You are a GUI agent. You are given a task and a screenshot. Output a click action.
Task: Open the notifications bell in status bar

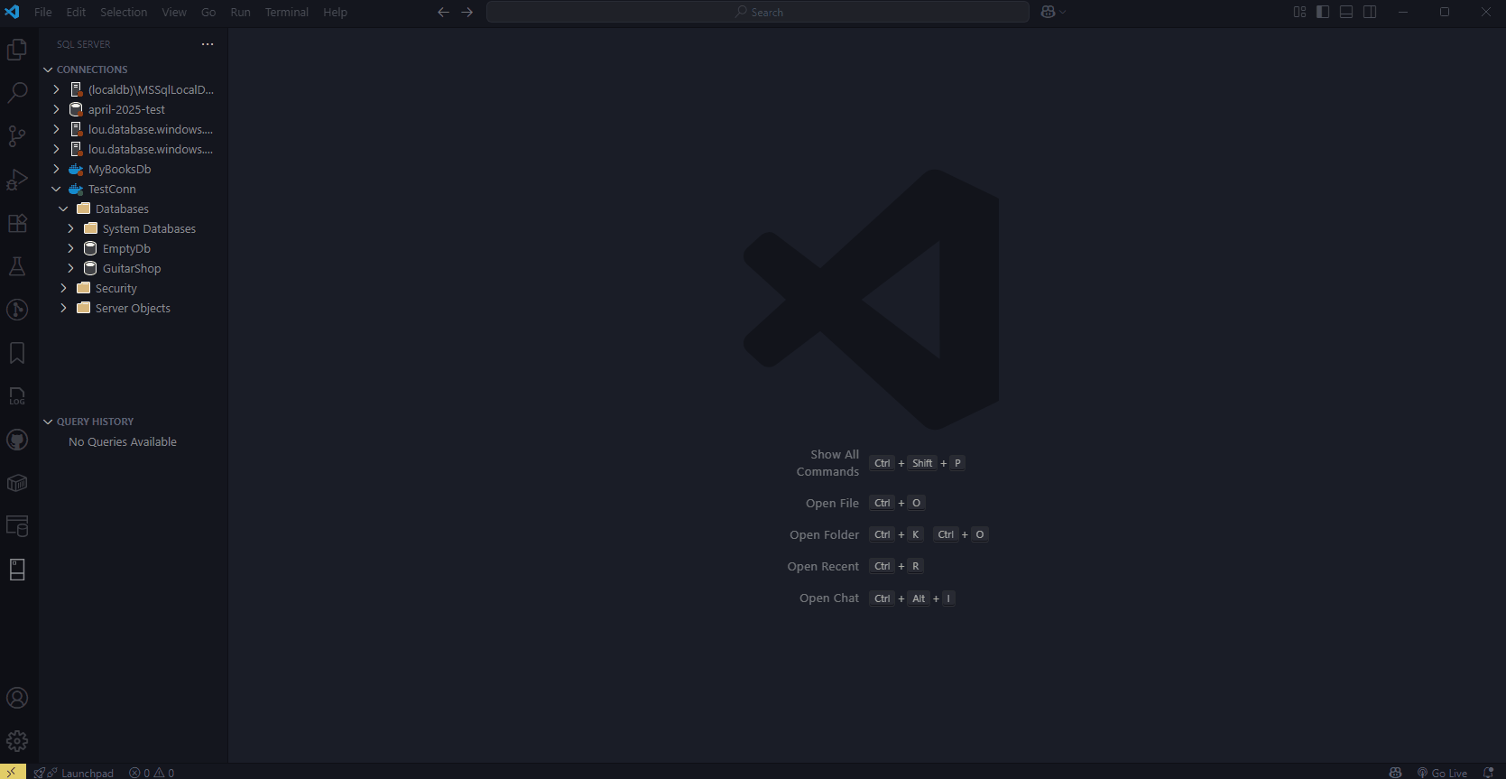click(1489, 773)
